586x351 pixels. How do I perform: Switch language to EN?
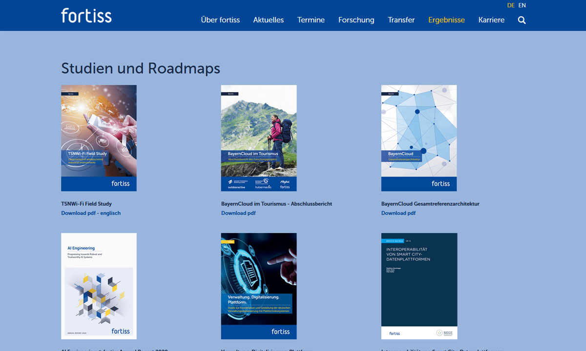tap(522, 5)
